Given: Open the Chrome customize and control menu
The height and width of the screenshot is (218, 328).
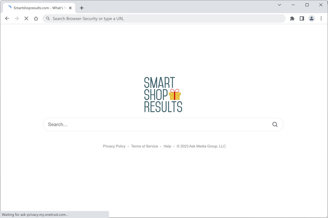Looking at the screenshot, I should click(x=321, y=18).
